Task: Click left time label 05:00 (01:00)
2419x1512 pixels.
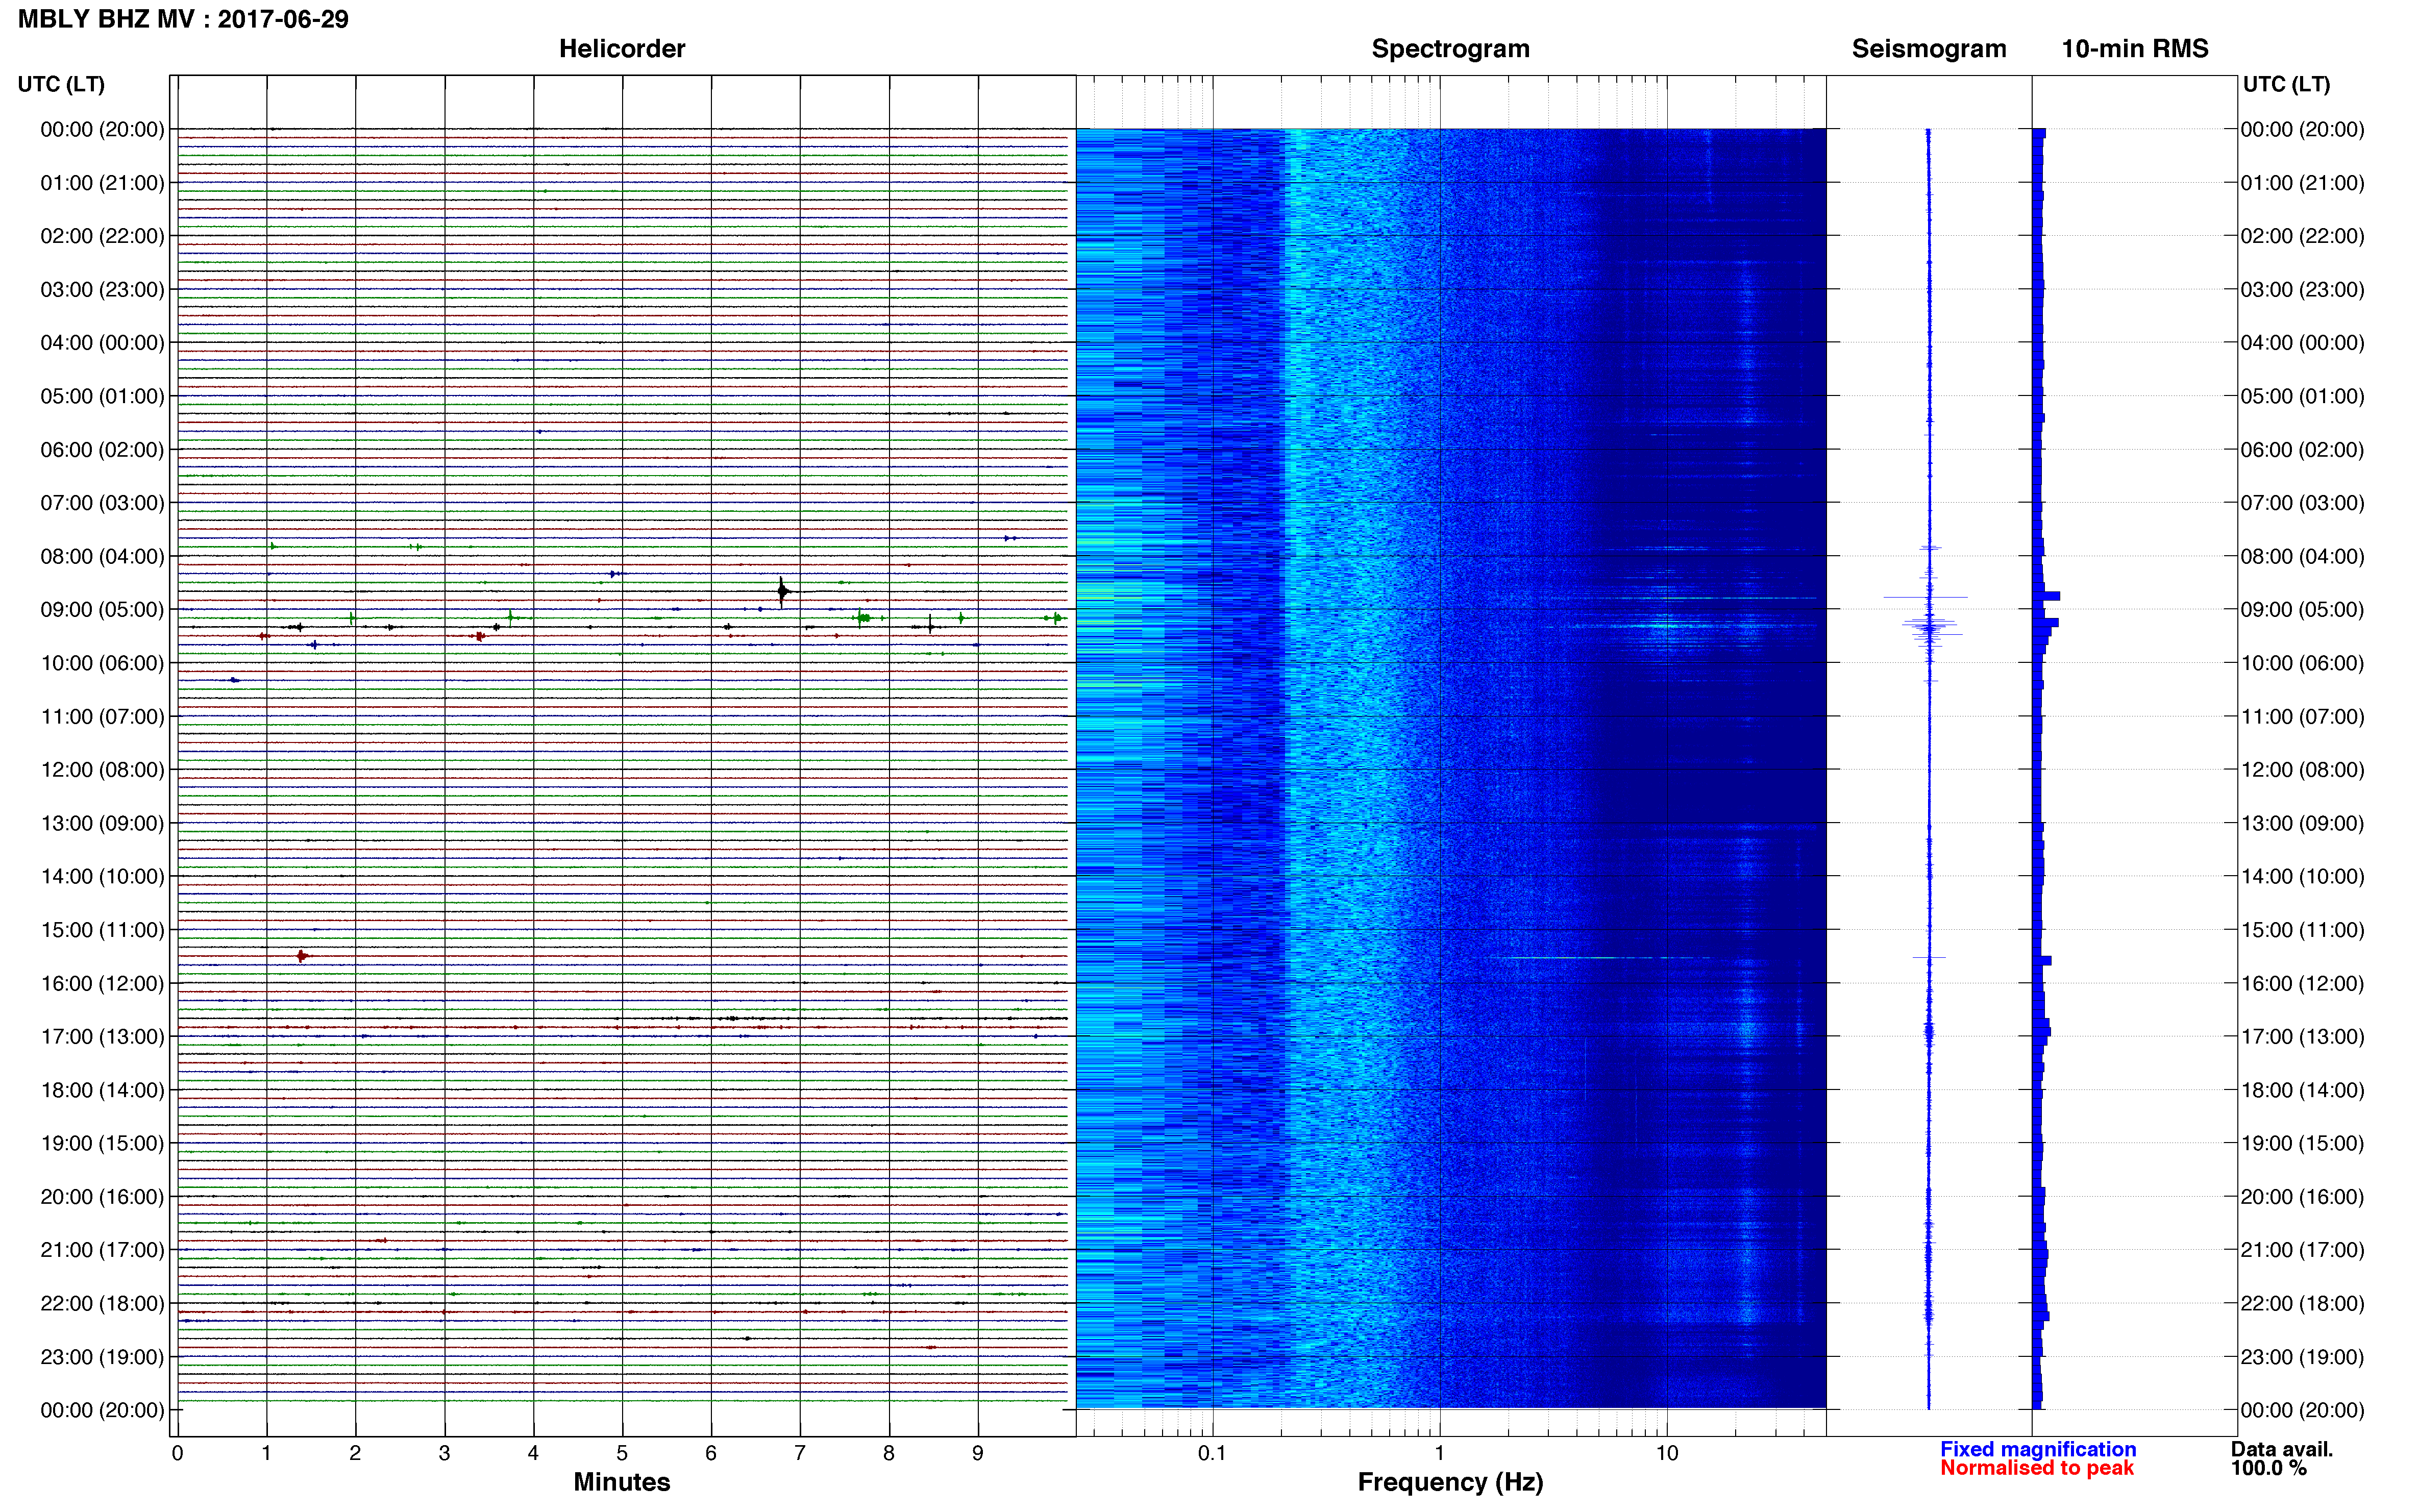Action: [x=102, y=396]
